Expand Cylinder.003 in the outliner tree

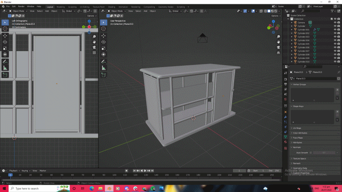[x=292, y=37]
